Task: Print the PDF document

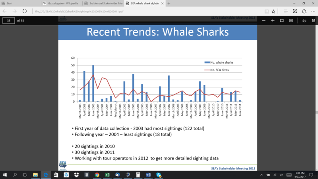Action: tap(304, 20)
